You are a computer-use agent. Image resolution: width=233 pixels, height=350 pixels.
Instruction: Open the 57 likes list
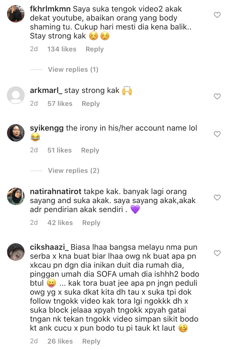pyautogui.click(x=60, y=104)
